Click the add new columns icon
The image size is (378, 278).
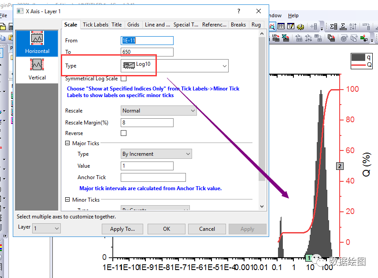314,26
